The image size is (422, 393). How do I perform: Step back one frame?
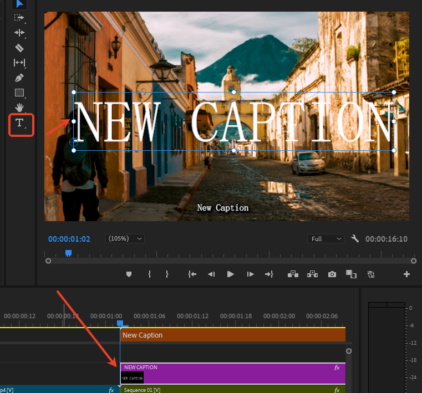[211, 274]
